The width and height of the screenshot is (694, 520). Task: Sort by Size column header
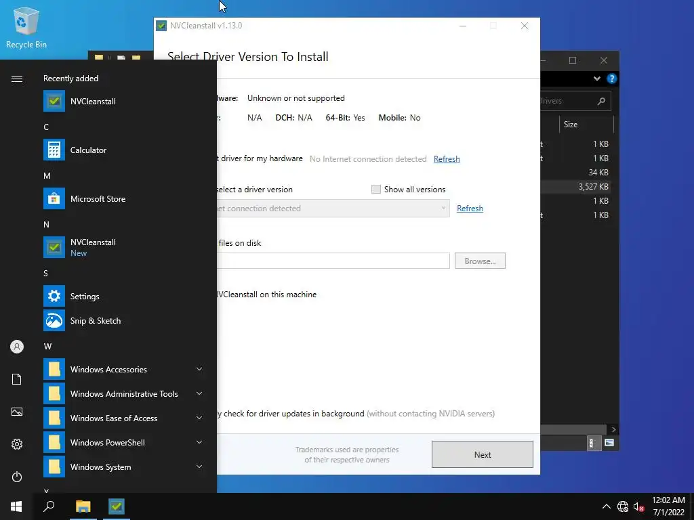[586, 125]
